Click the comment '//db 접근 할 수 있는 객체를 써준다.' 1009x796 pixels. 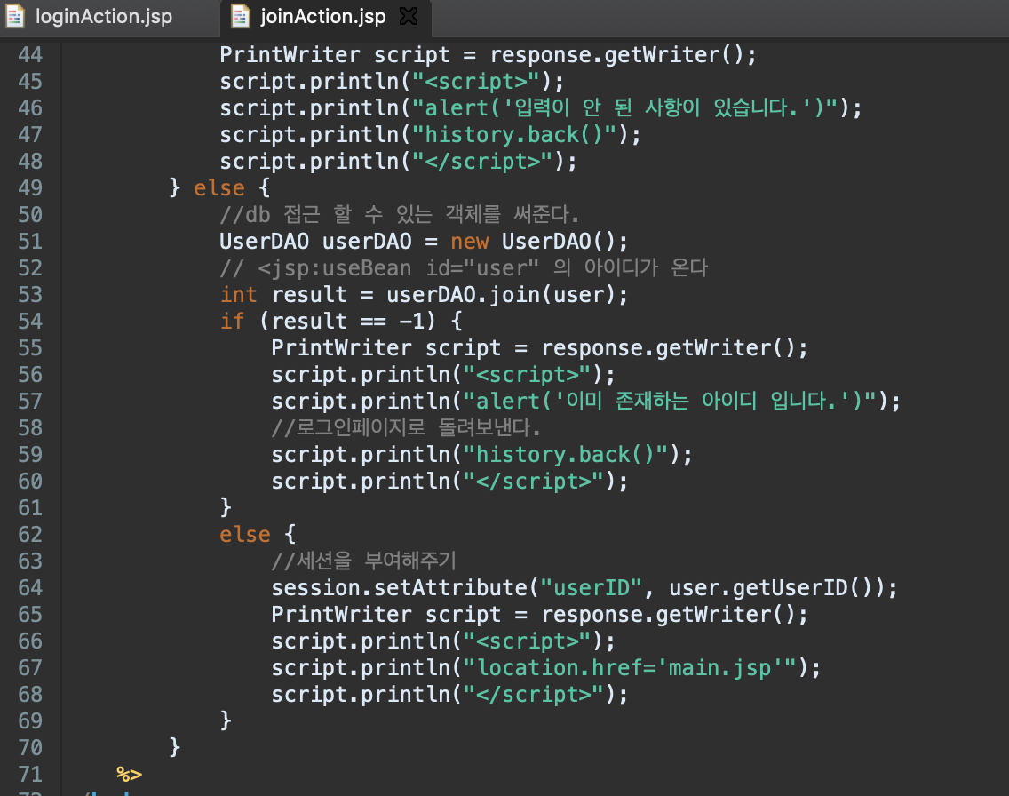[399, 214]
